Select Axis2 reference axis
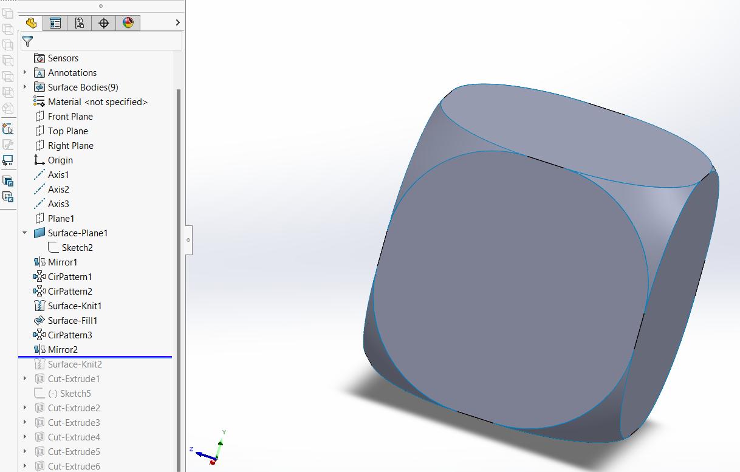 click(52, 190)
